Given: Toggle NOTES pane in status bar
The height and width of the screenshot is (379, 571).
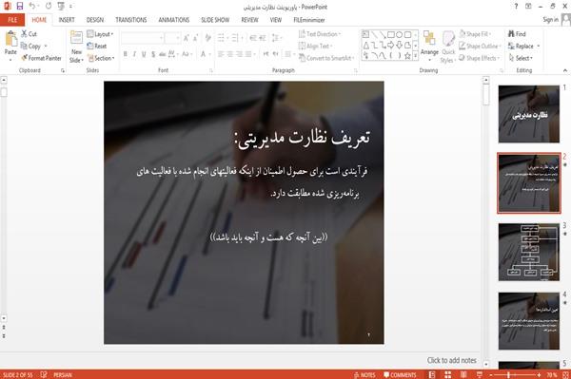Looking at the screenshot, I should [x=364, y=374].
